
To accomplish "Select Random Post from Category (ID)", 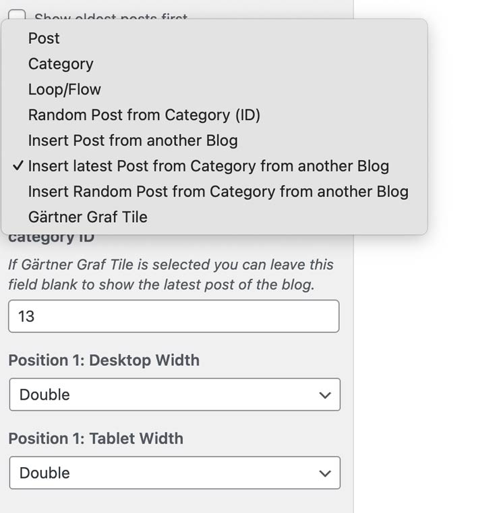I will [x=144, y=115].
